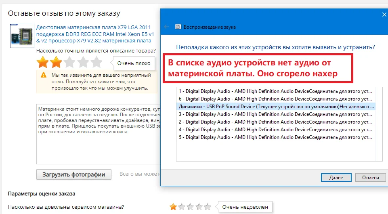Viewport: 388px width, 214px height.
Task: Open the X79 LGA 2011 motherboard product link
Action: 95,34
